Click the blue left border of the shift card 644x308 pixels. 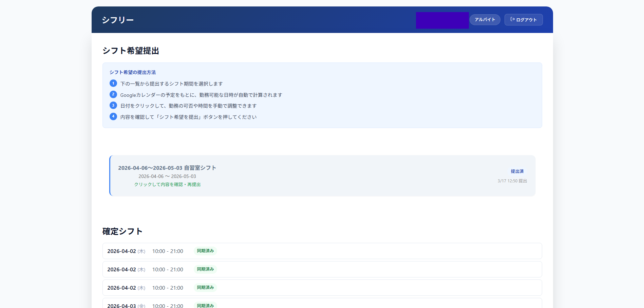coord(110,176)
